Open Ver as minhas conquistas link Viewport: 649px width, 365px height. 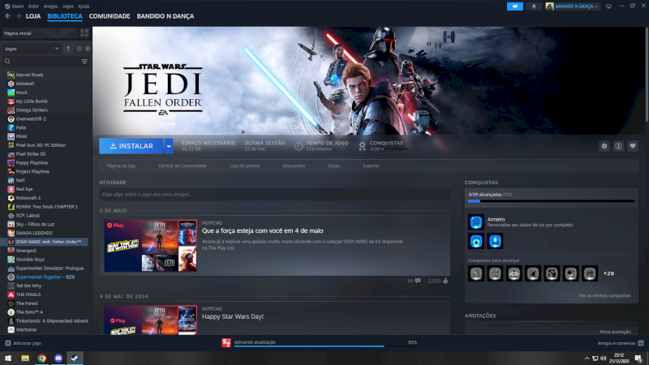pyautogui.click(x=604, y=296)
